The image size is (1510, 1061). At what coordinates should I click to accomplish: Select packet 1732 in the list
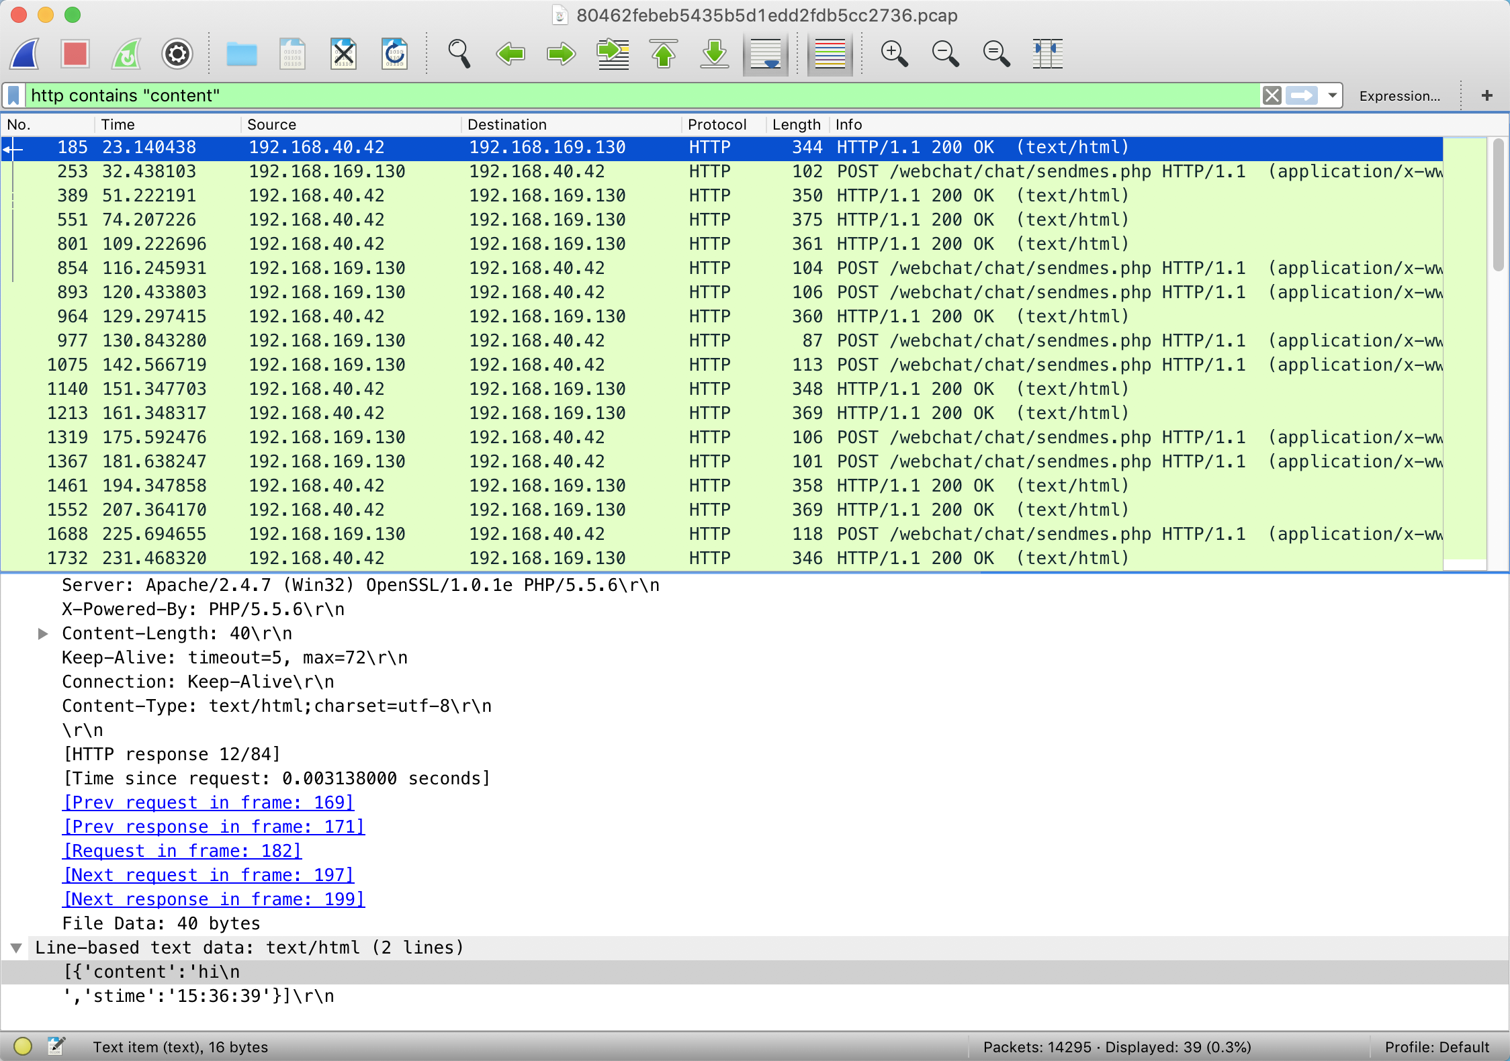(722, 558)
